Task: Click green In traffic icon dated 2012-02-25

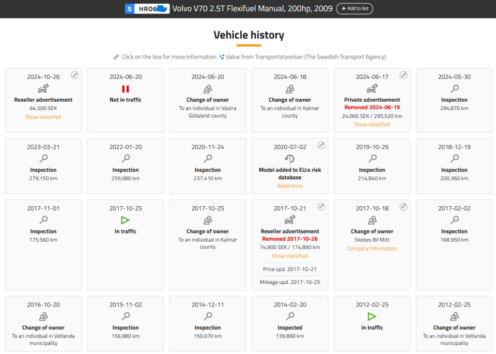Action: (x=372, y=316)
